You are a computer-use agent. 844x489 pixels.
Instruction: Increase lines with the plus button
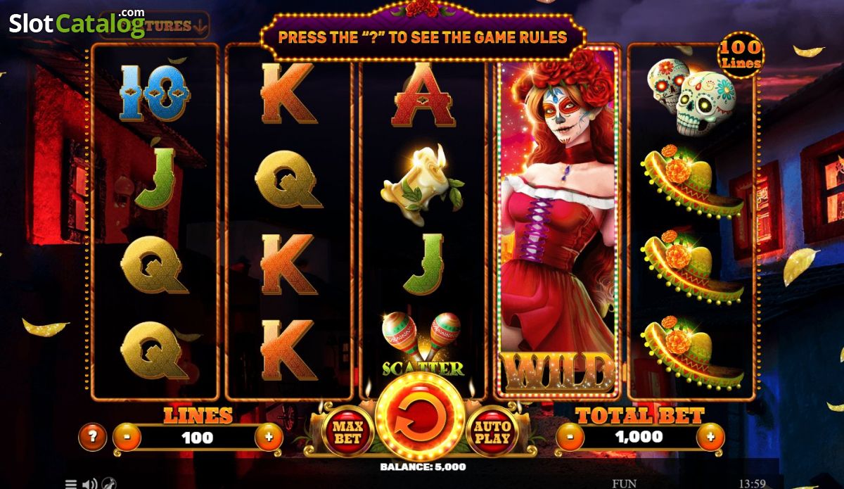[x=269, y=438]
